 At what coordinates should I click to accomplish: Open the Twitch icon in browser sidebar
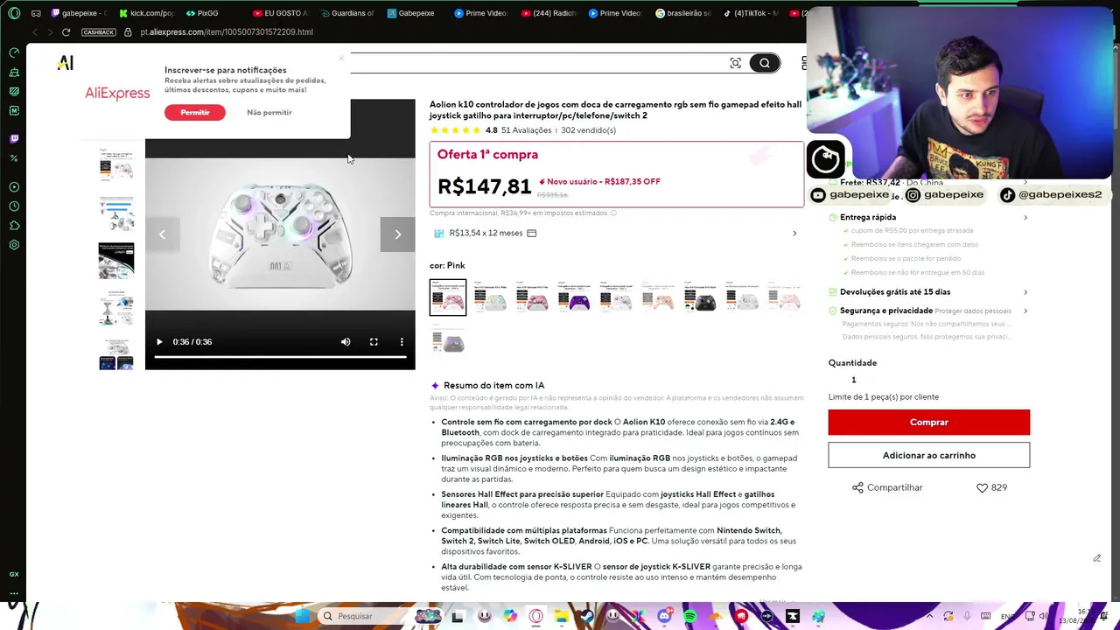[14, 138]
